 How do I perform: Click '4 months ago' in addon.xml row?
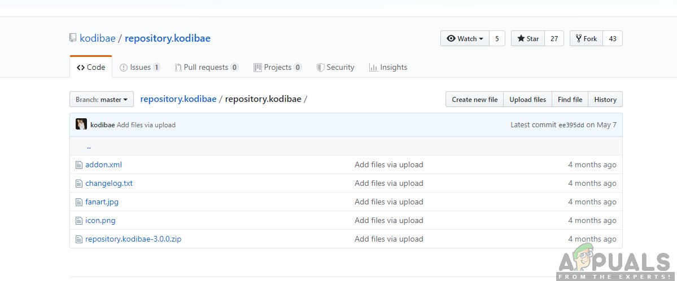592,165
